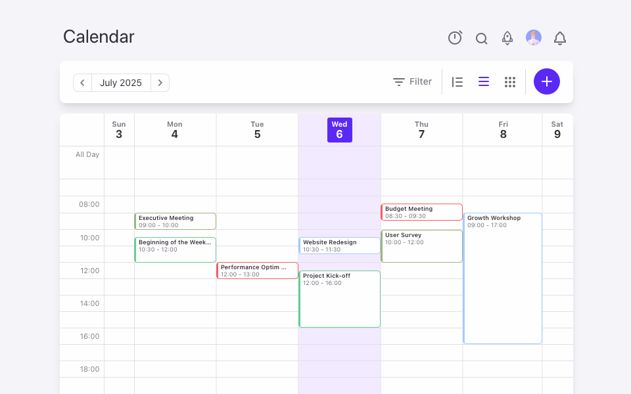Image resolution: width=631 pixels, height=394 pixels.
Task: Switch to month grid view icon
Action: [510, 82]
